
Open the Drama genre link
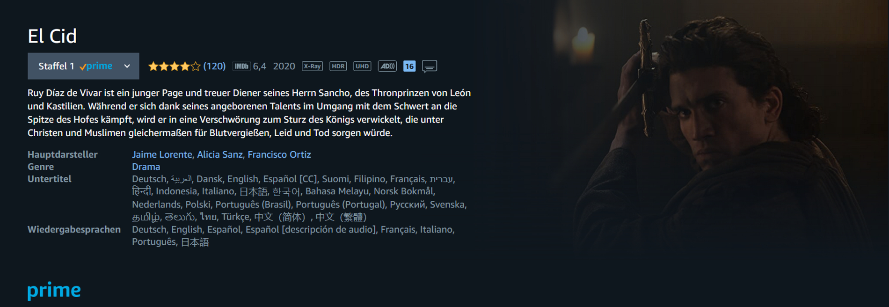pyautogui.click(x=146, y=167)
